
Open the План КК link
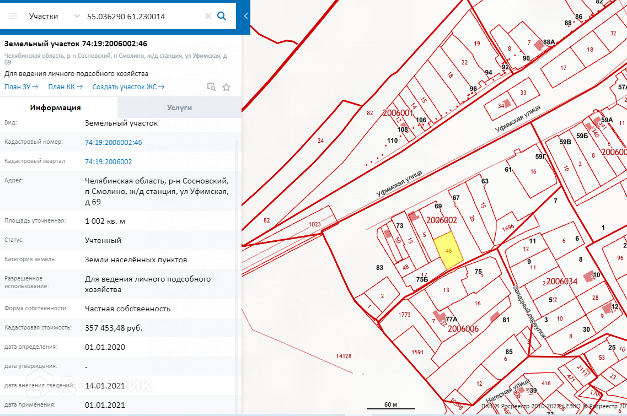(x=65, y=87)
